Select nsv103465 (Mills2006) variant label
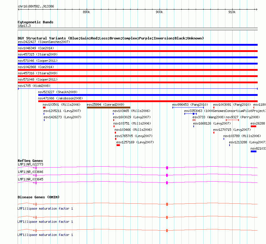This screenshot has height=244, width=266. pyautogui.click(x=132, y=111)
